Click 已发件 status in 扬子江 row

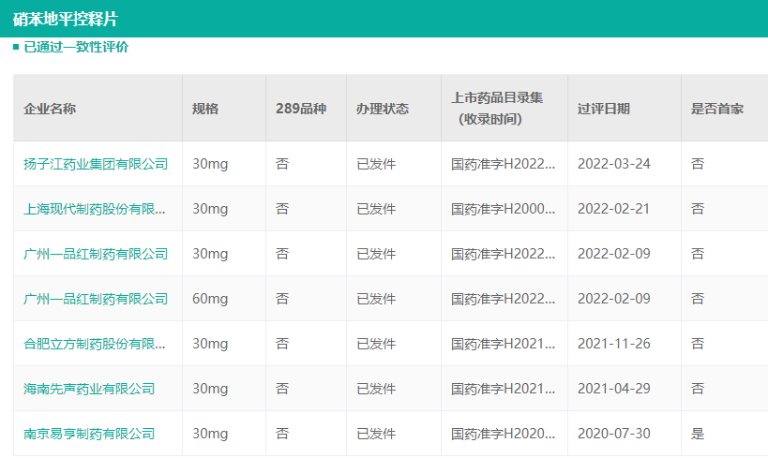[376, 164]
